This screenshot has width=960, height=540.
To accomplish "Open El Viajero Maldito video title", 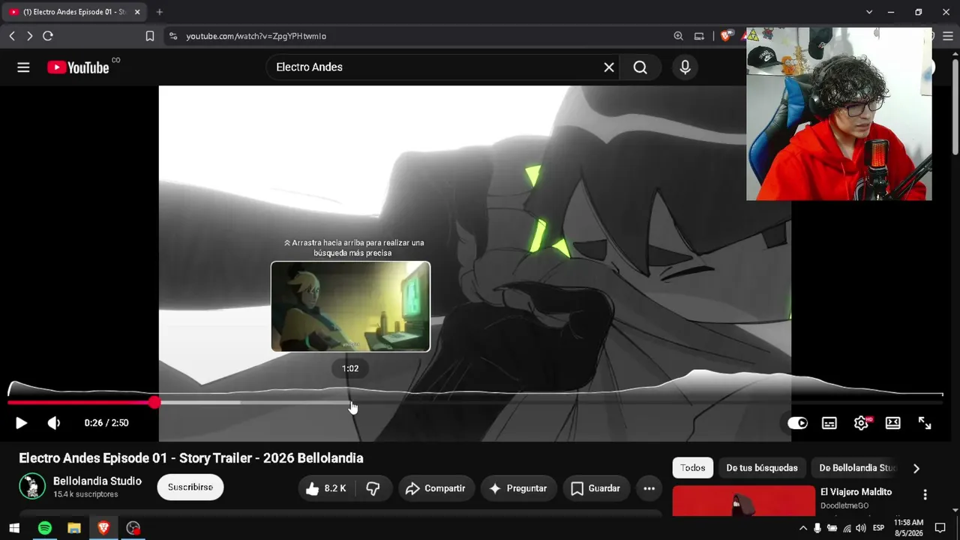I will 856,492.
